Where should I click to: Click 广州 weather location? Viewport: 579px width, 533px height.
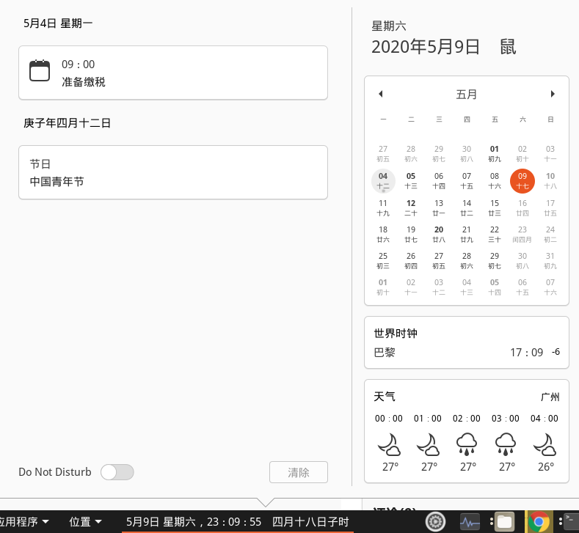tap(550, 397)
